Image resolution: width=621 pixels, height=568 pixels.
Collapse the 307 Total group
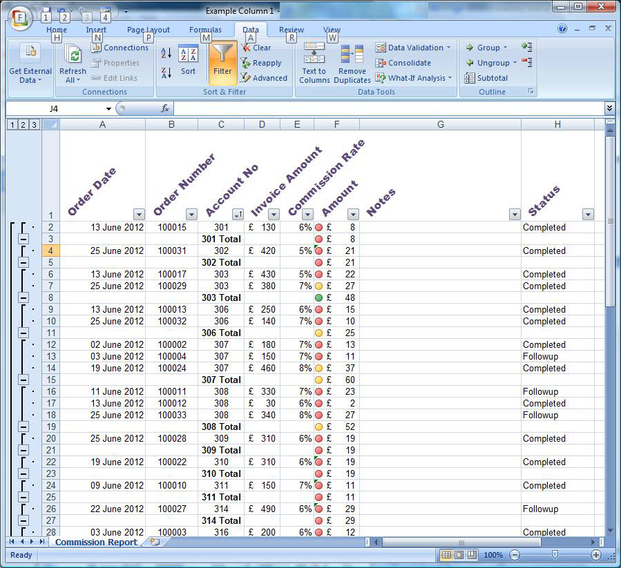(x=23, y=380)
